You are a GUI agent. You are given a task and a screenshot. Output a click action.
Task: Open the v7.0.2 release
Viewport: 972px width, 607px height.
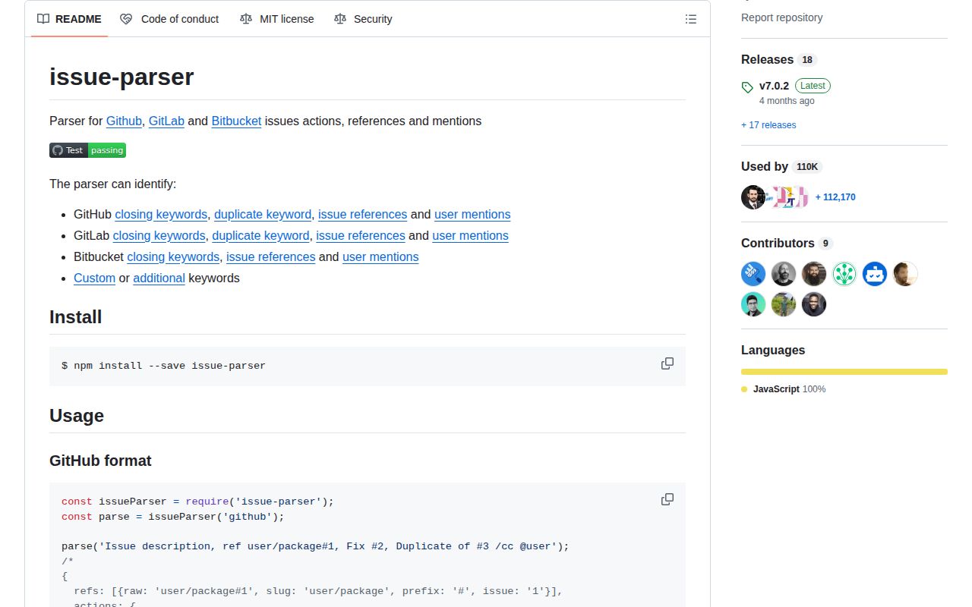[774, 86]
